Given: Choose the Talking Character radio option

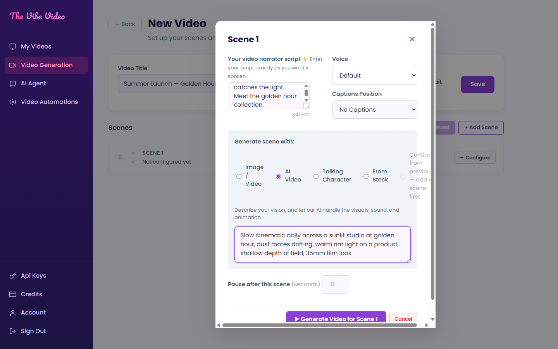Looking at the screenshot, I should tap(316, 176).
